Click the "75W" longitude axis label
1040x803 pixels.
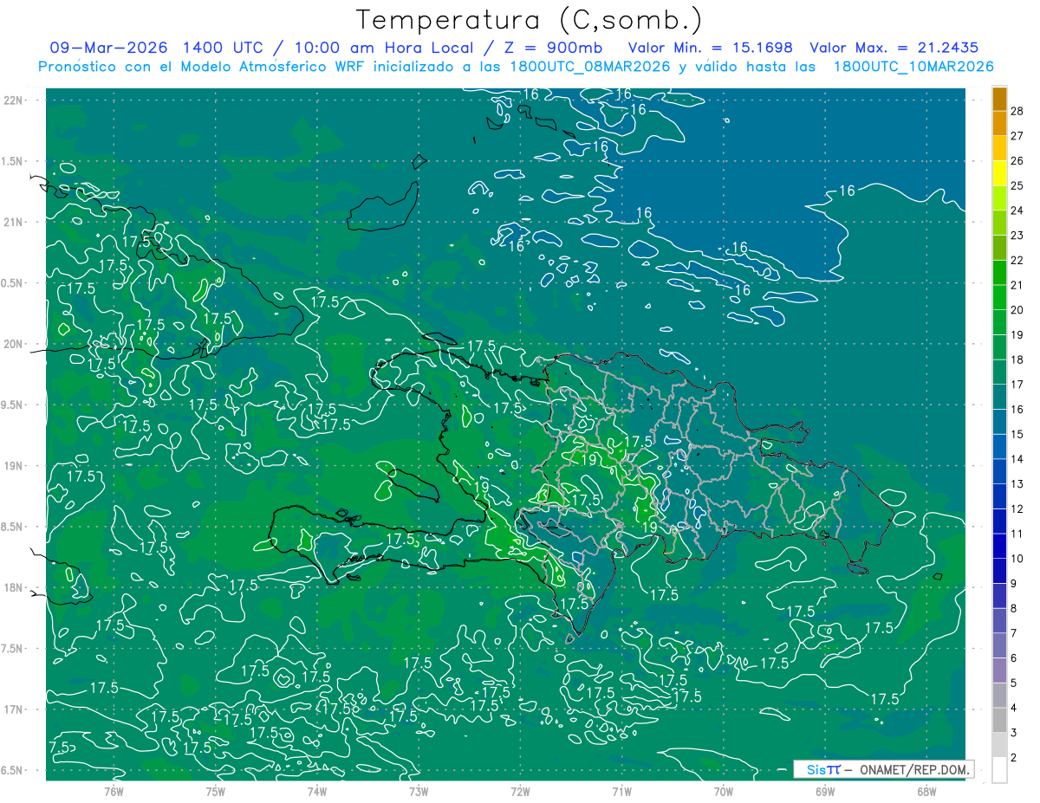click(215, 791)
